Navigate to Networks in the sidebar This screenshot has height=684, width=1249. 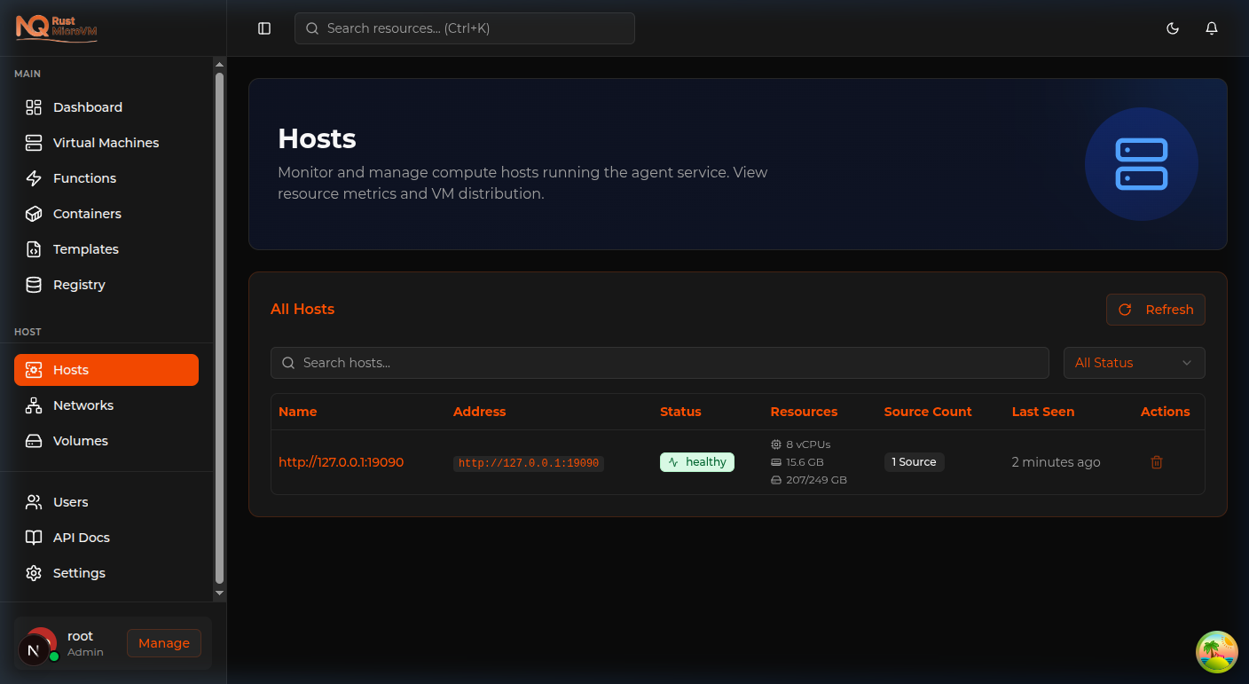point(83,405)
